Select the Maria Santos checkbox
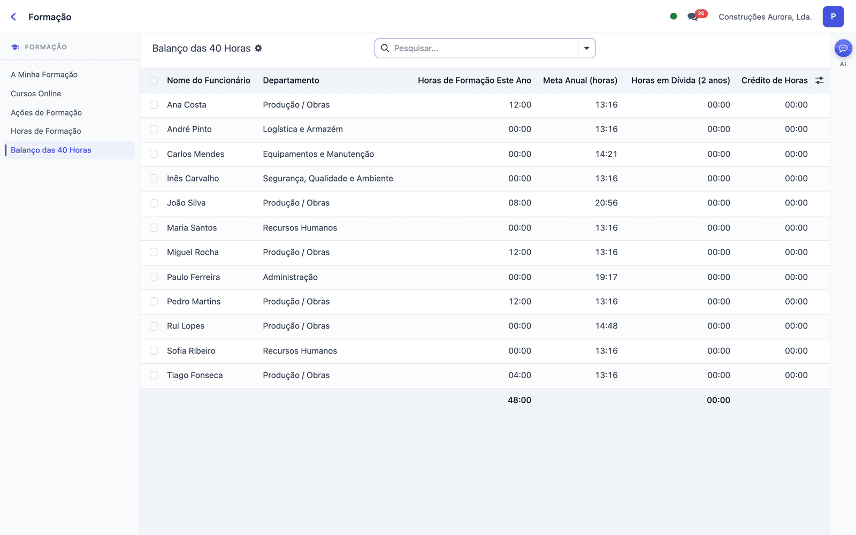 [154, 228]
